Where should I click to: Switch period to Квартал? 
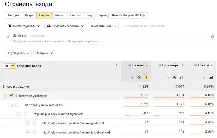[75, 15]
